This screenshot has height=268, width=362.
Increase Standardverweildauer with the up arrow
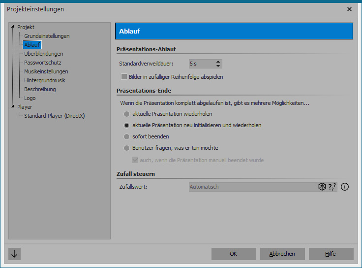(218, 62)
